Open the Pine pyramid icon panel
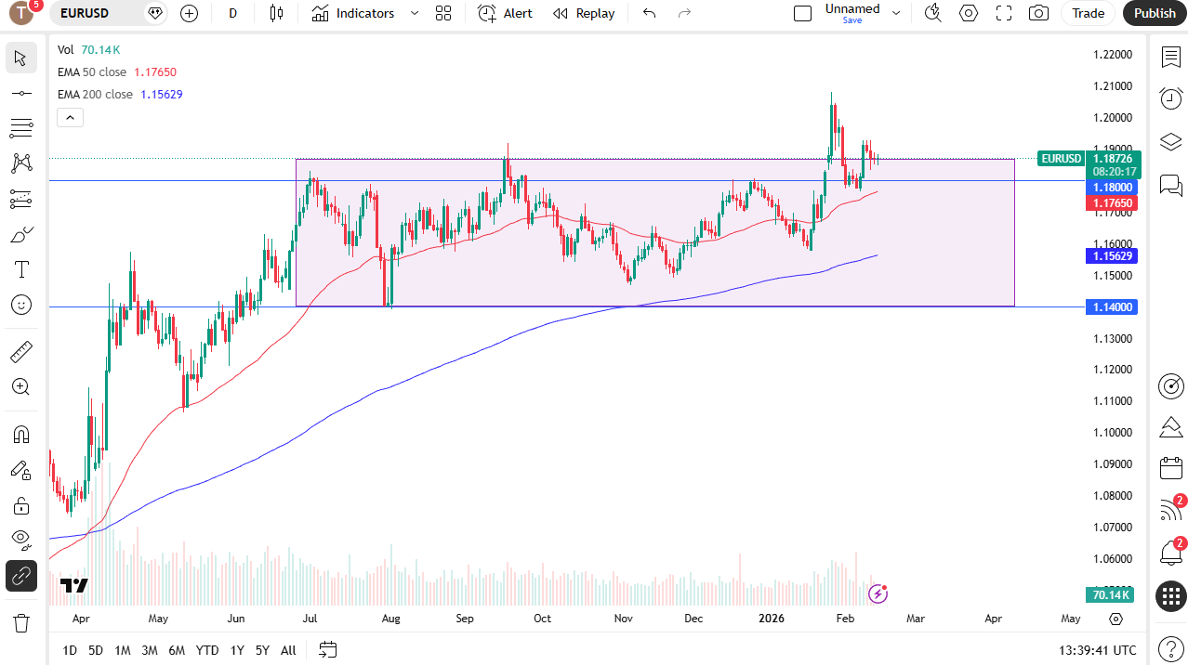 [1170, 427]
